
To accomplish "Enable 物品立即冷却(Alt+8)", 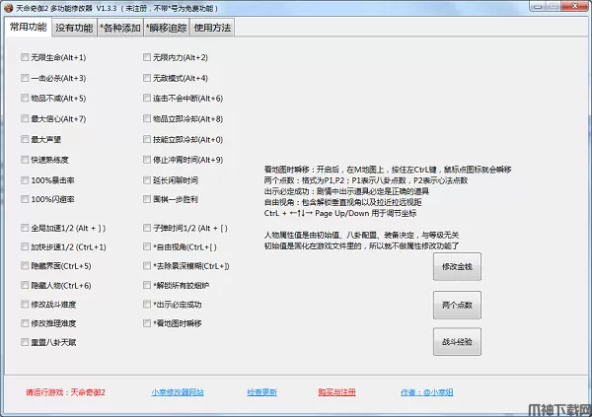I will pyautogui.click(x=147, y=119).
